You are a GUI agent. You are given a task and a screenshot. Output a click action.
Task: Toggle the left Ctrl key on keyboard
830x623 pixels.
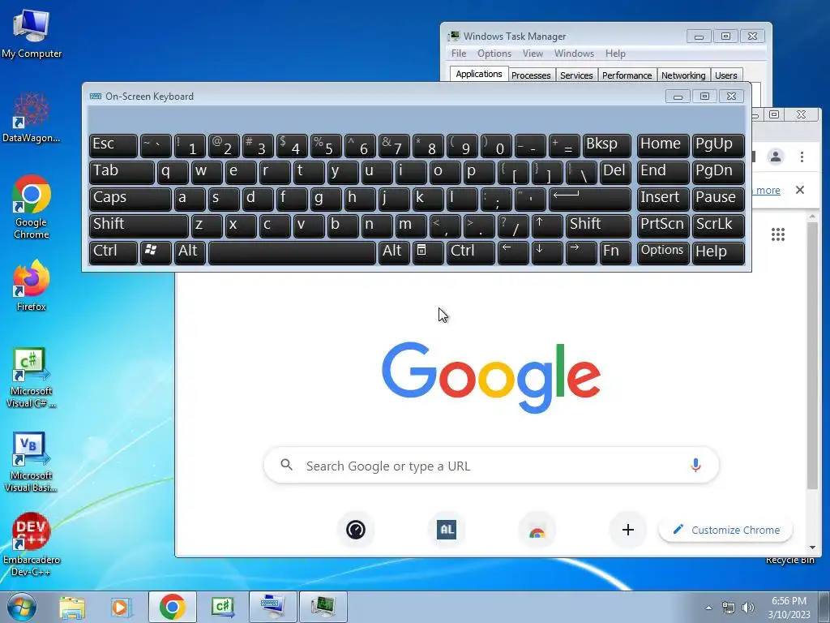point(113,252)
